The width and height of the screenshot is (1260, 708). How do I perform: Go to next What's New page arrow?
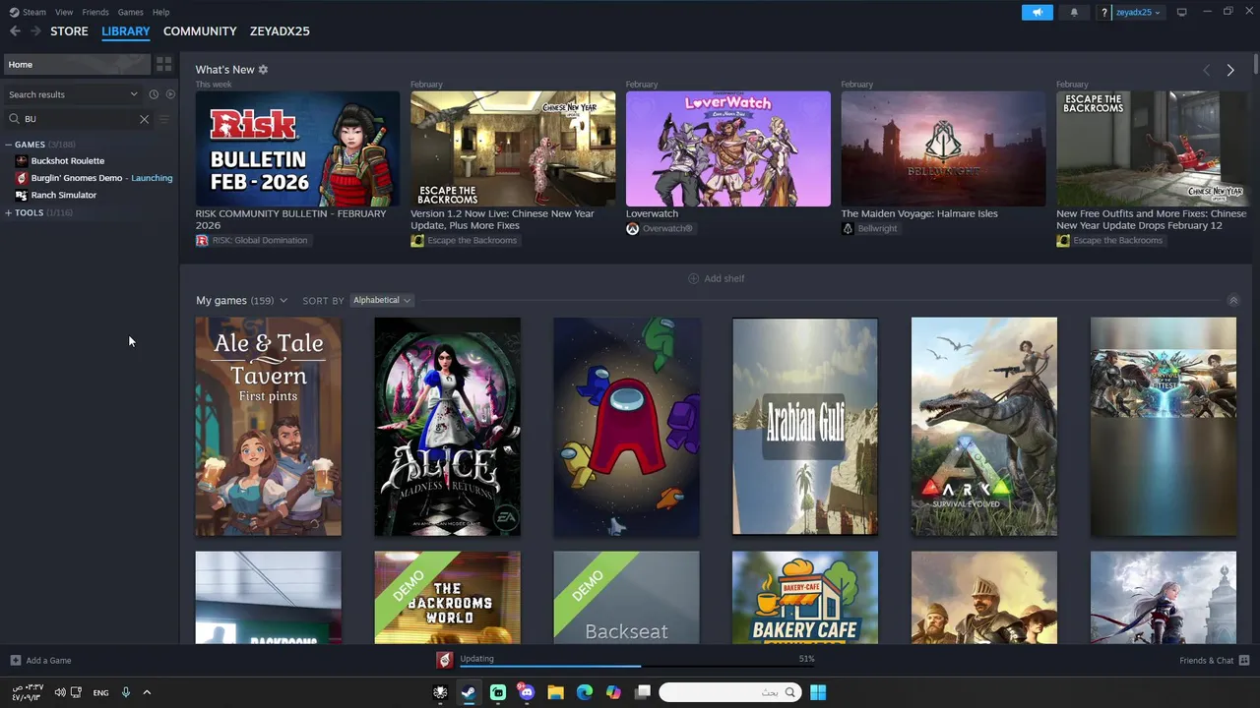pyautogui.click(x=1229, y=70)
